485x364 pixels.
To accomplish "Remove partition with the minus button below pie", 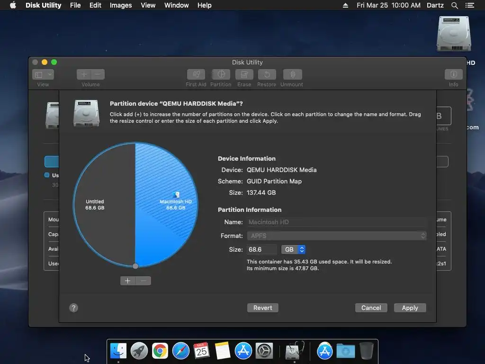I will [143, 281].
